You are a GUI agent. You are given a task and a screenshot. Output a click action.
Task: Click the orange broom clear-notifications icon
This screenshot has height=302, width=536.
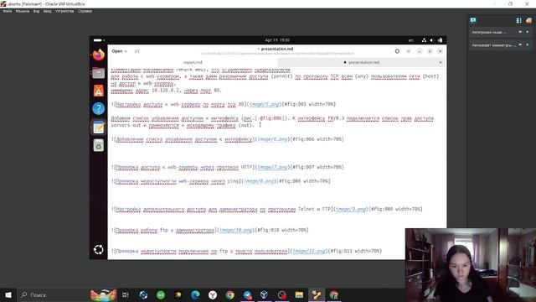click(528, 20)
